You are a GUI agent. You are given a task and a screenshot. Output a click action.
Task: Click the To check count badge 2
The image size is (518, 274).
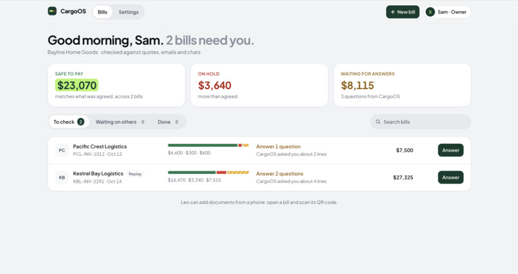[80, 122]
